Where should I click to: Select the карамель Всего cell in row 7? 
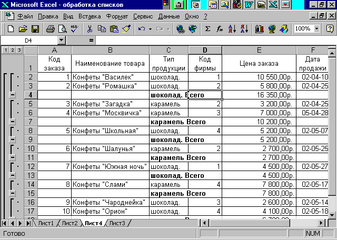[x=168, y=122]
